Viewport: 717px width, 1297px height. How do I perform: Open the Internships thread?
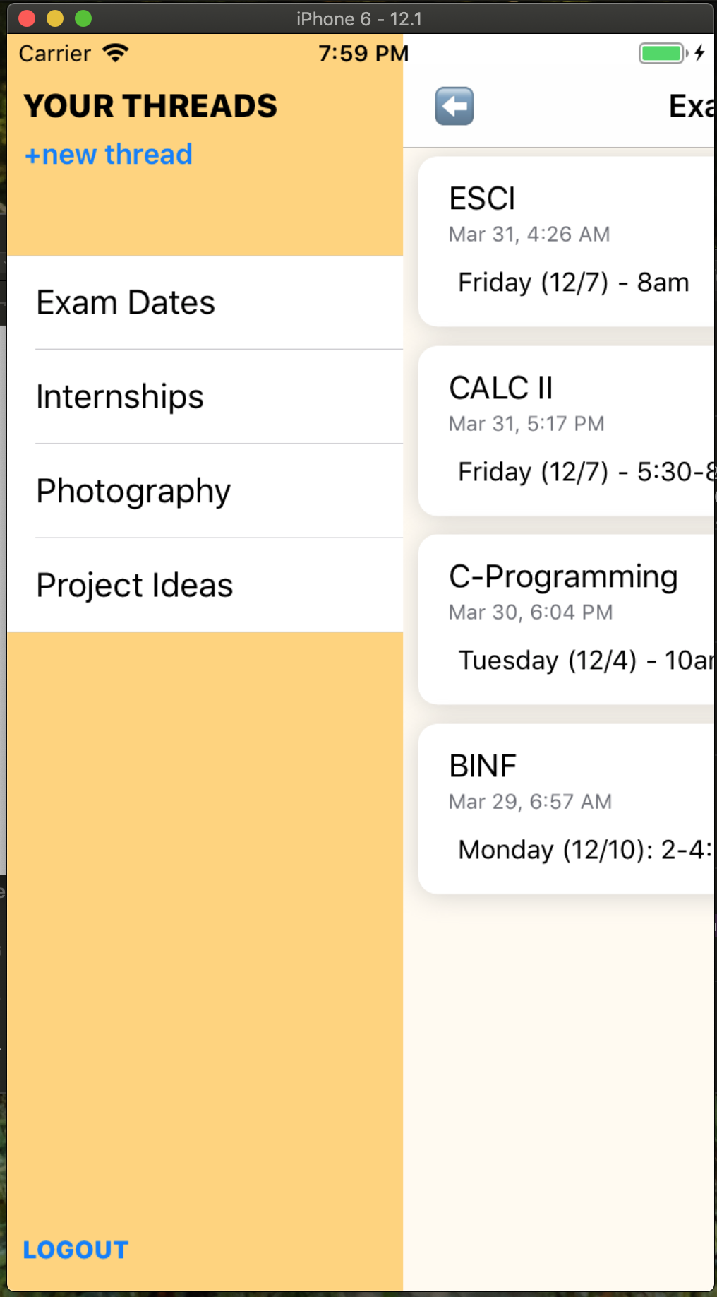coord(205,396)
